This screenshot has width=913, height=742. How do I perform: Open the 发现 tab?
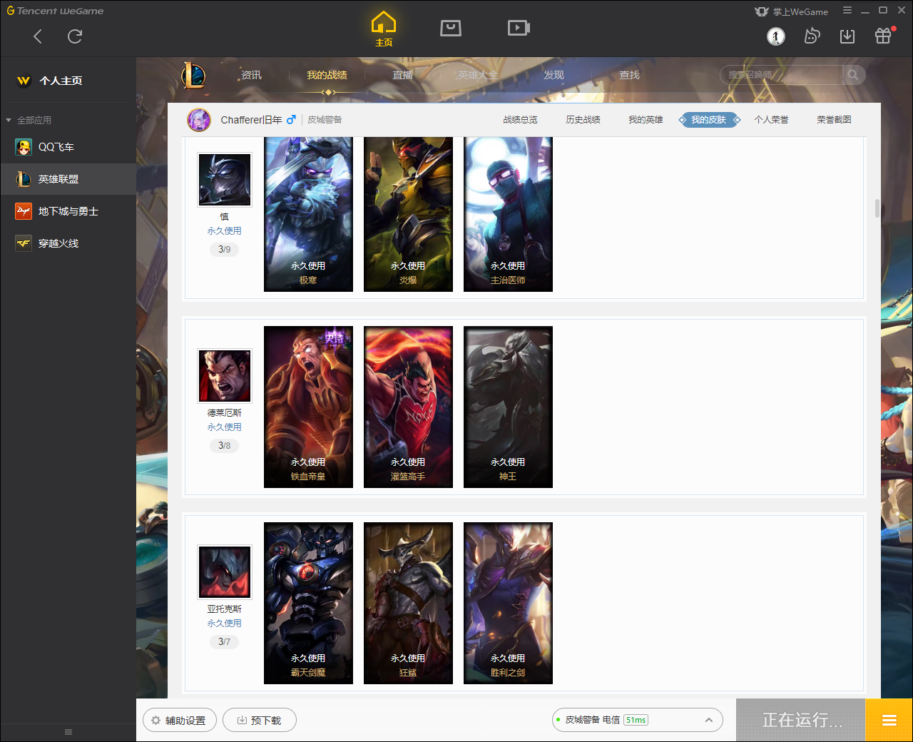pyautogui.click(x=554, y=75)
